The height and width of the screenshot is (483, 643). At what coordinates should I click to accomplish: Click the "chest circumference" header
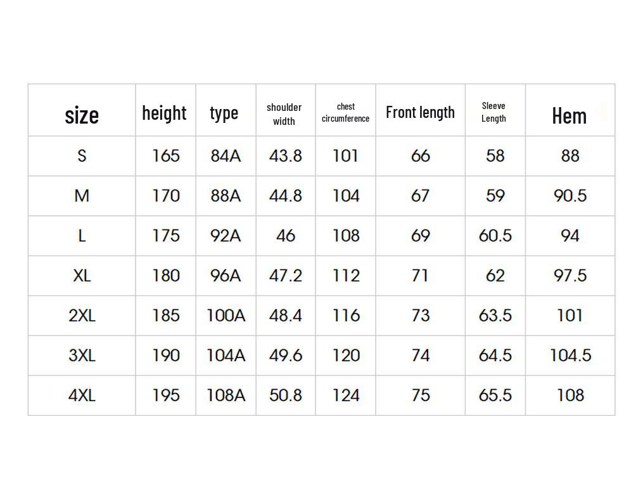(x=345, y=113)
